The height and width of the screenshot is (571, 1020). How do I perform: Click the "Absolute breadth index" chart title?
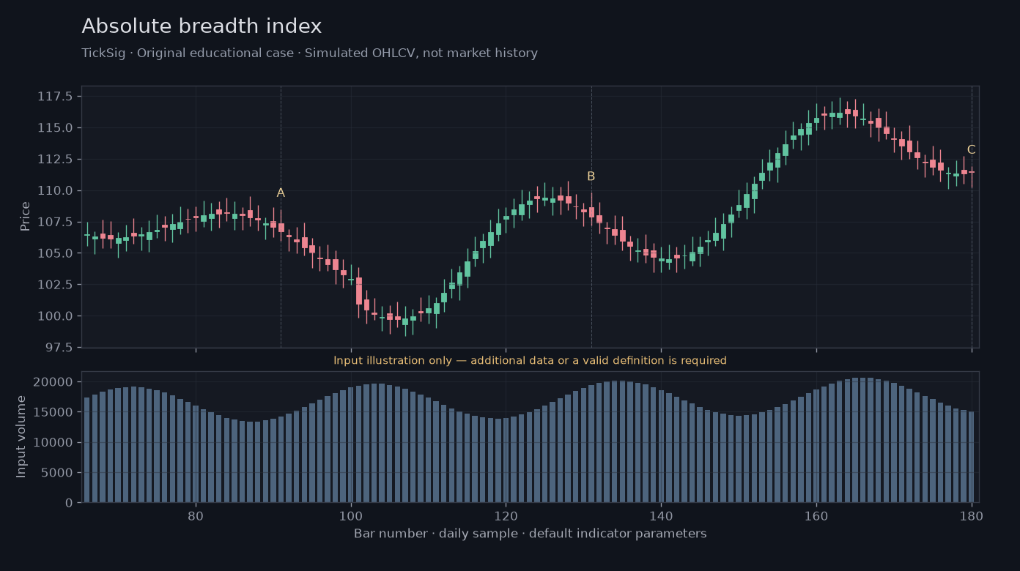(x=202, y=26)
